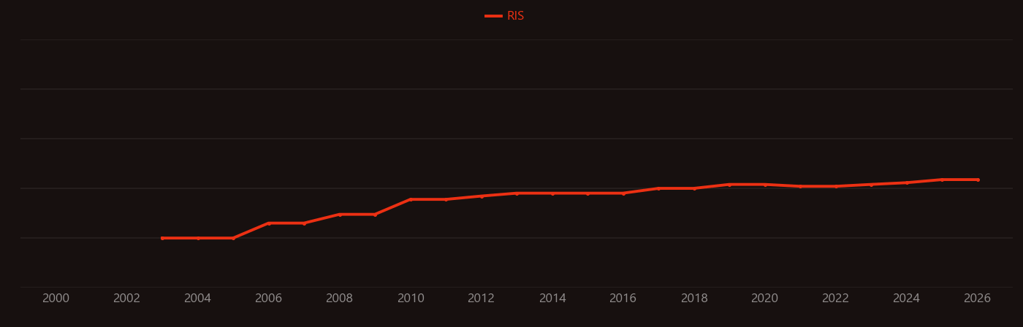Click the 2012 x-axis label
Screen dimensions: 1023x327
pyautogui.click(x=482, y=299)
